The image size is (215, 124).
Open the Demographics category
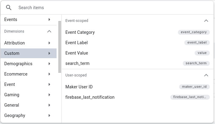click(x=29, y=64)
